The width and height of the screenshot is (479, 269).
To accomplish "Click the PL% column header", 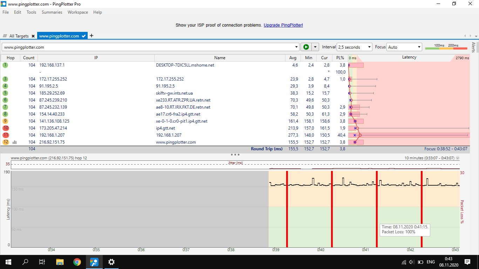I will [x=340, y=58].
